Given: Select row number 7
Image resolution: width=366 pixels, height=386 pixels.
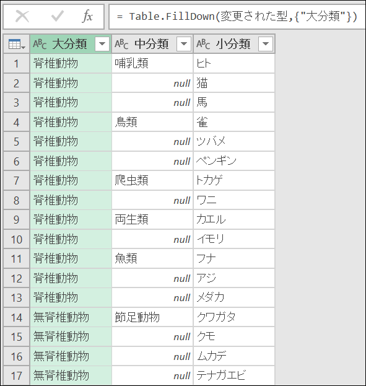Looking at the screenshot, I should [17, 180].
